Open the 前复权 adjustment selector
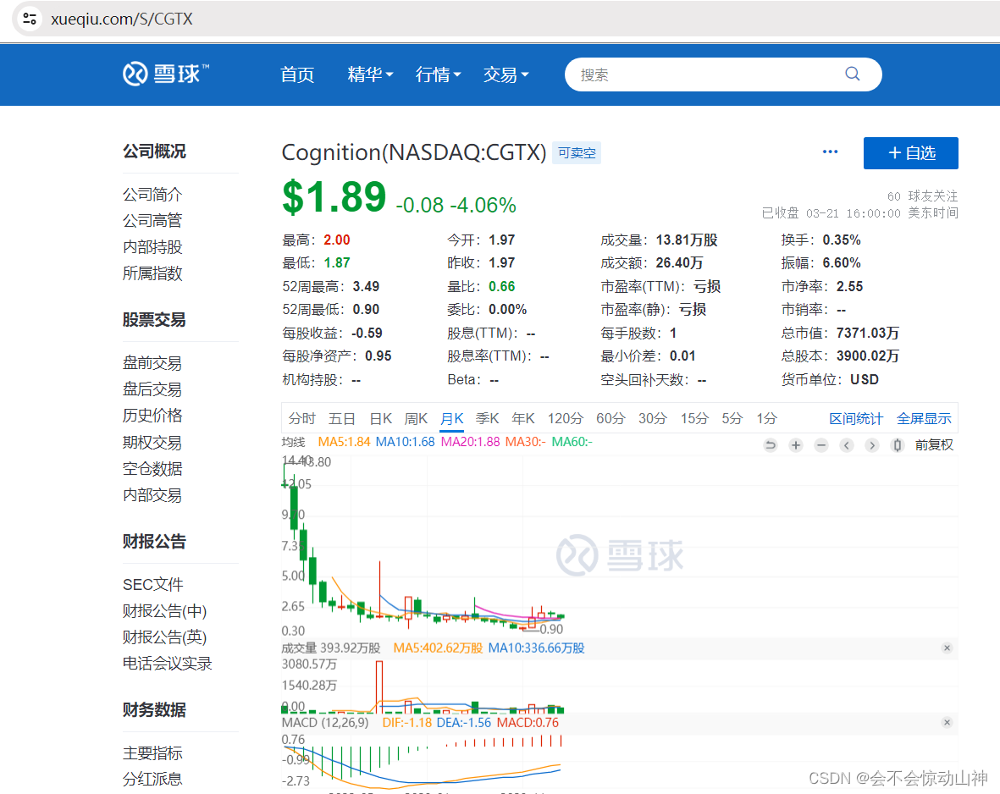This screenshot has width=1000, height=794. 934,445
